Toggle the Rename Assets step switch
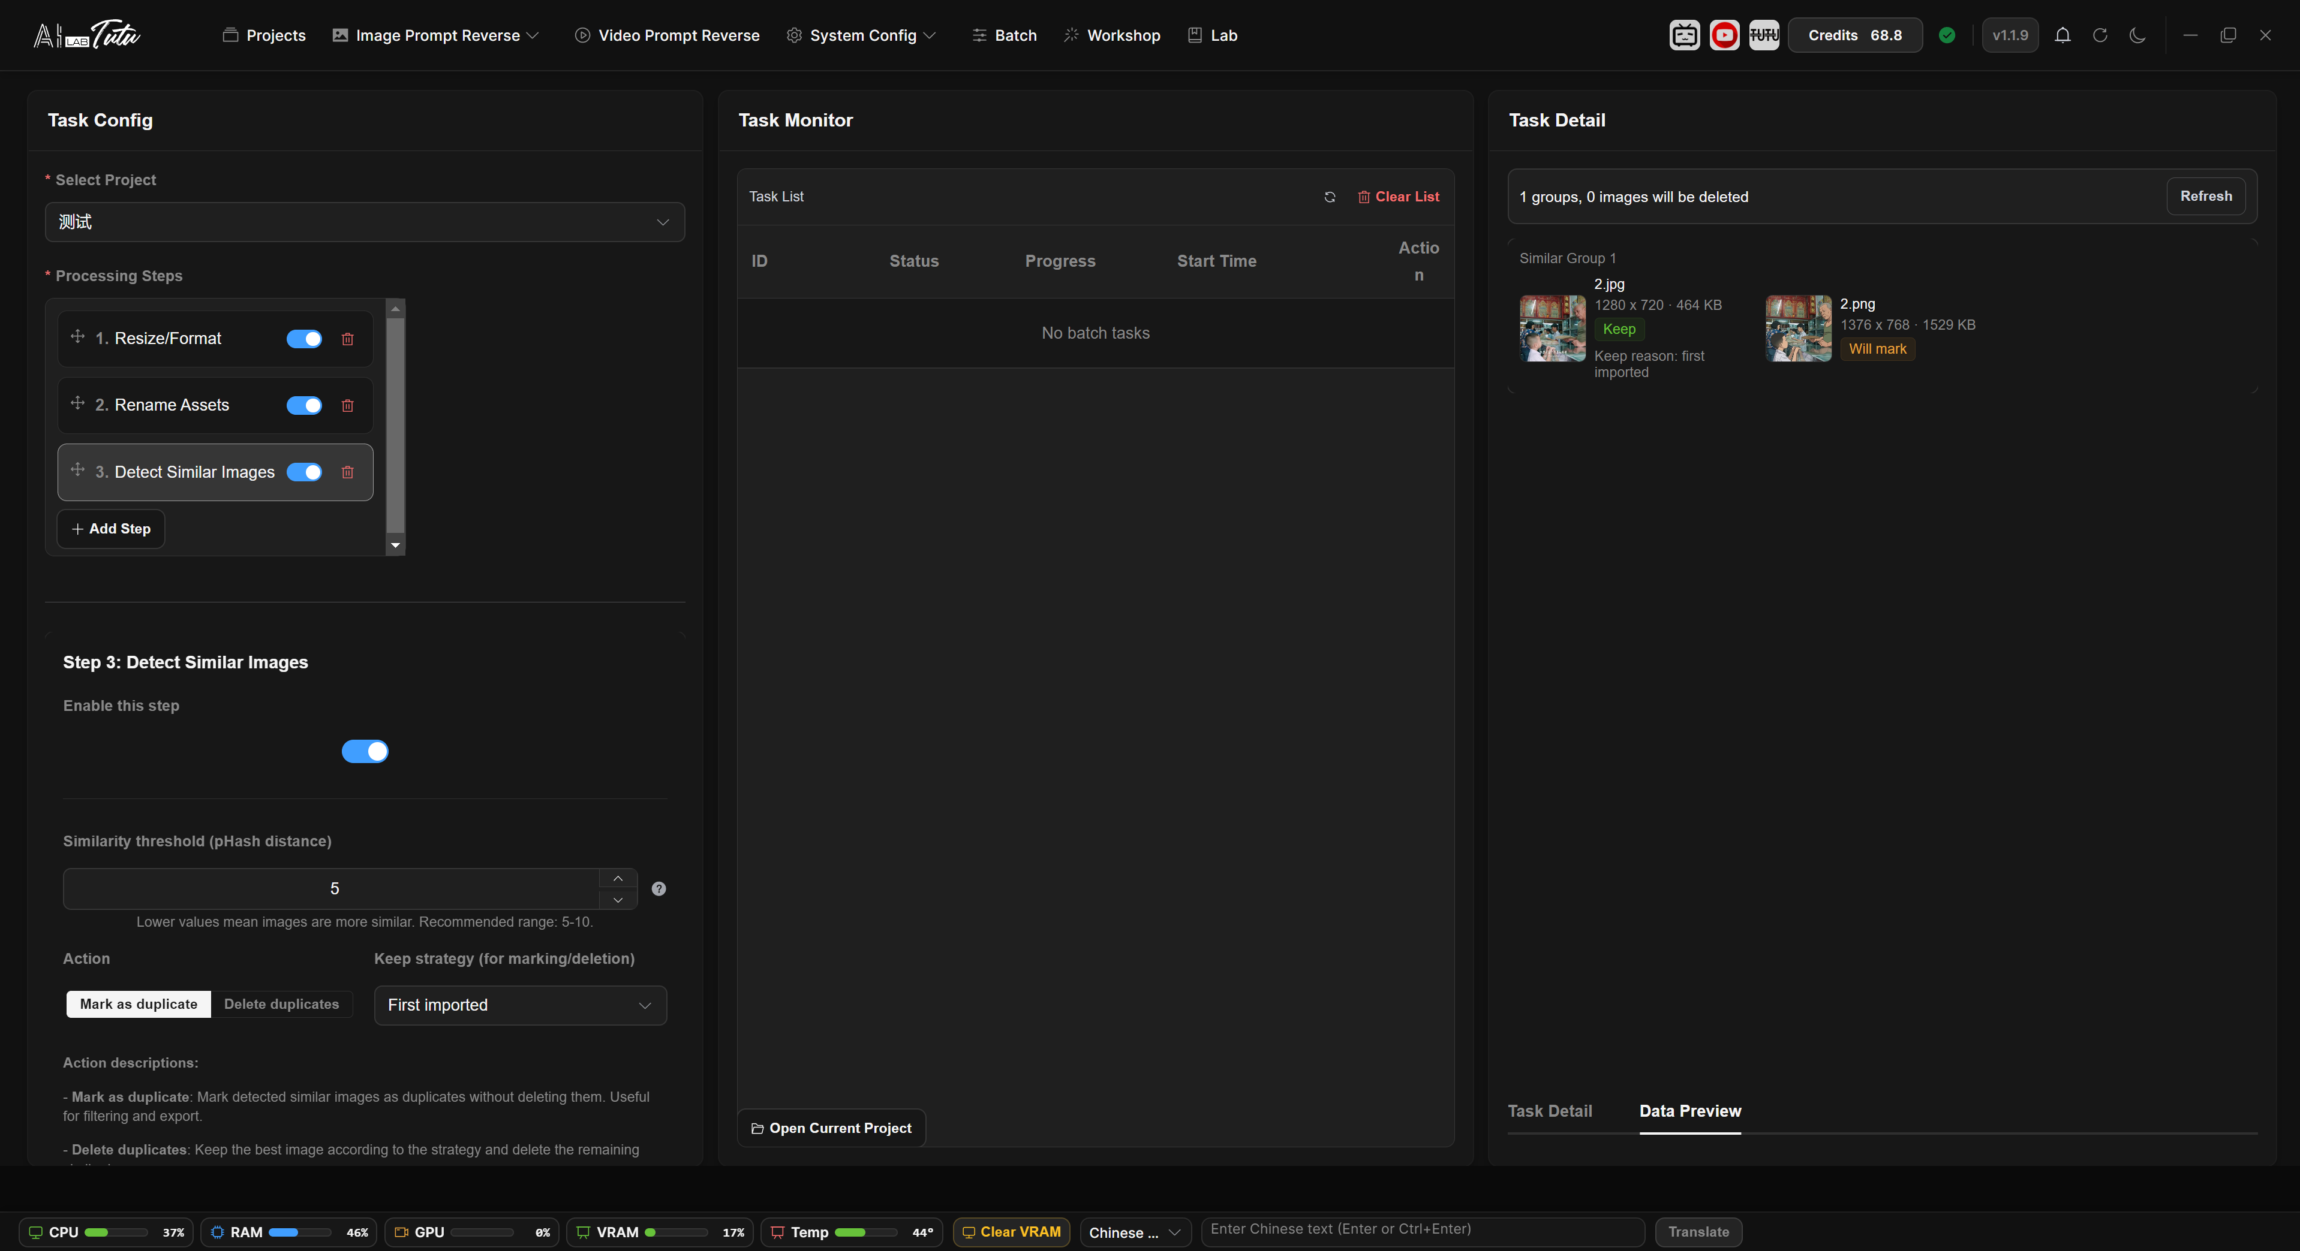The image size is (2300, 1251). [305, 406]
